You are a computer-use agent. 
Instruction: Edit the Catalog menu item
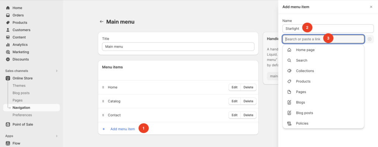[234, 101]
